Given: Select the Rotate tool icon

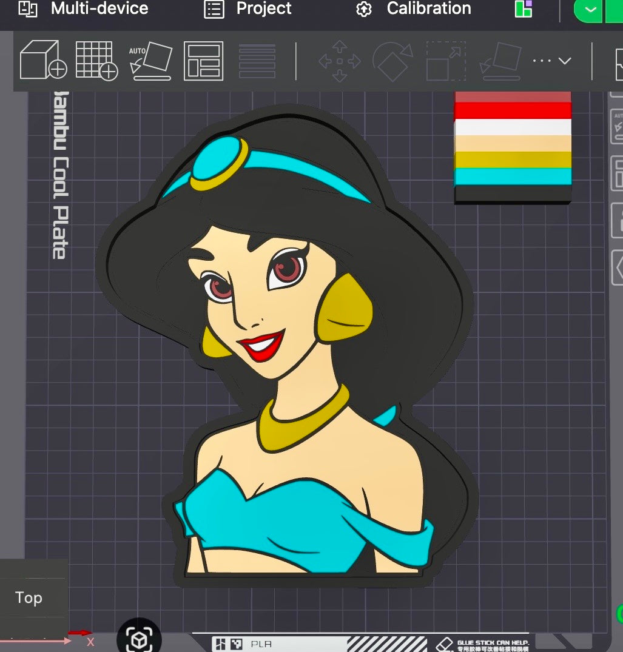Looking at the screenshot, I should pos(392,61).
